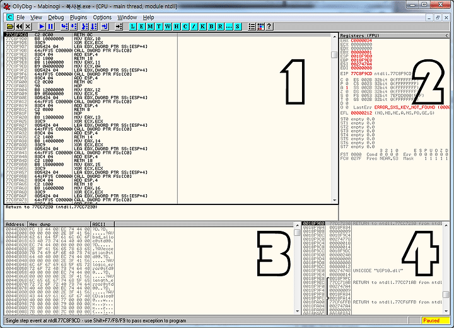Click the Return to 77CC7230 info line

pyautogui.click(x=51, y=207)
